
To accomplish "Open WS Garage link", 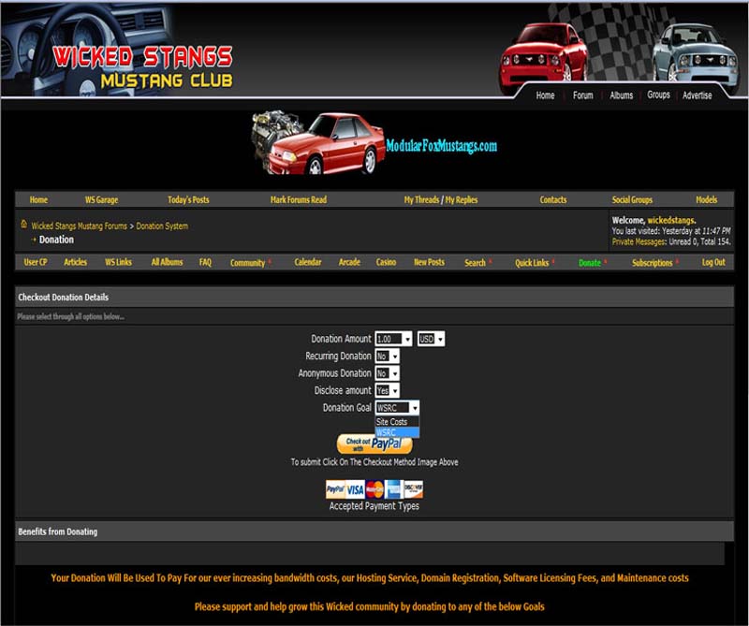I will click(101, 199).
